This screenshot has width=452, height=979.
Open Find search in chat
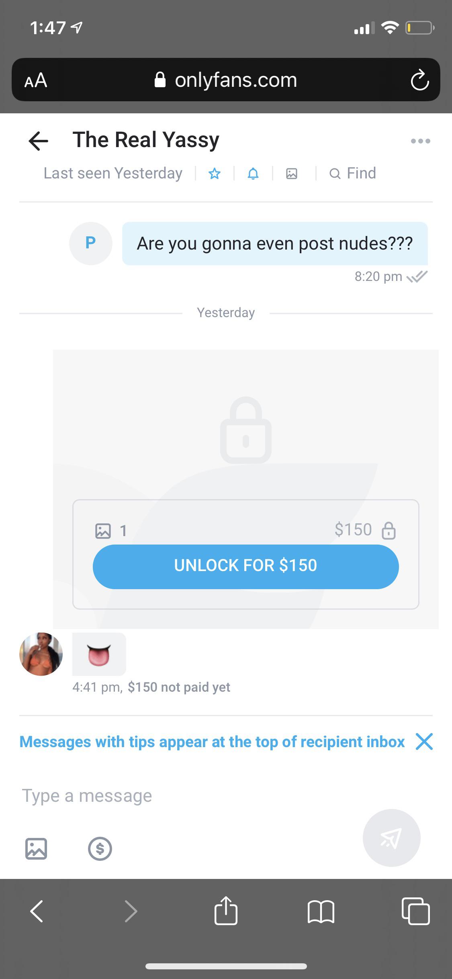point(352,173)
